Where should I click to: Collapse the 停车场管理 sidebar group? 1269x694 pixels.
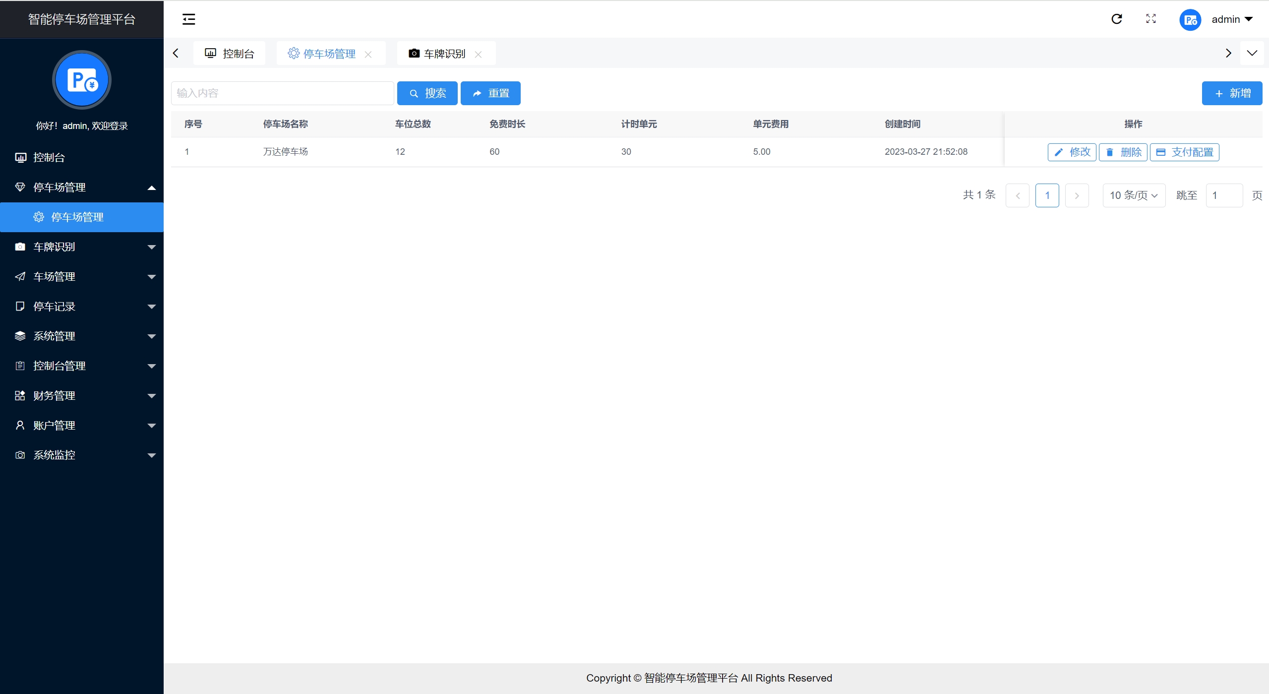click(x=82, y=187)
